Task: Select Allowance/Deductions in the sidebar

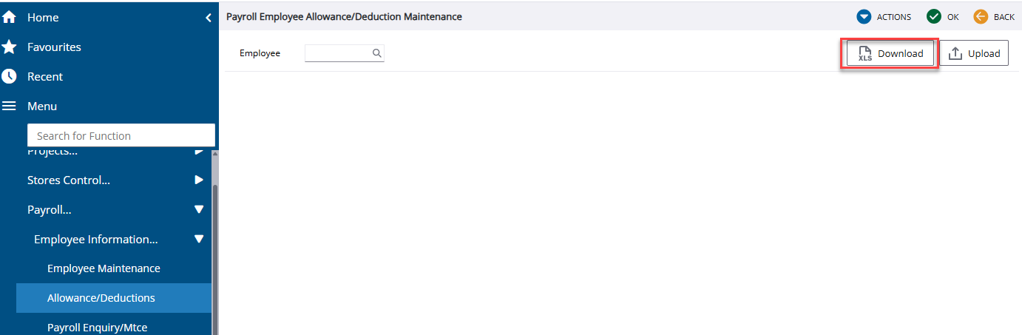Action: coord(101,298)
